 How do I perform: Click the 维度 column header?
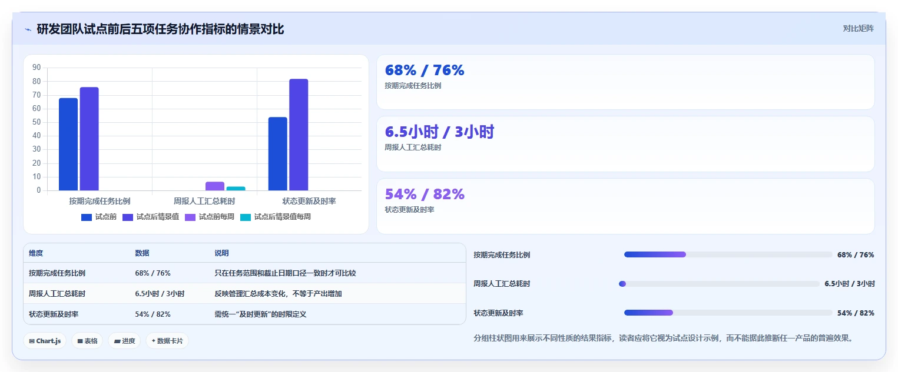(x=36, y=253)
